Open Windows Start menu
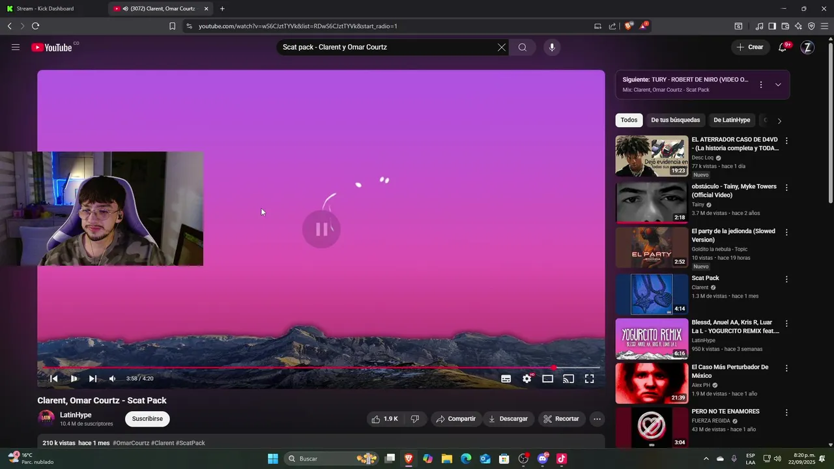Viewport: 834px width, 469px height. 273,459
